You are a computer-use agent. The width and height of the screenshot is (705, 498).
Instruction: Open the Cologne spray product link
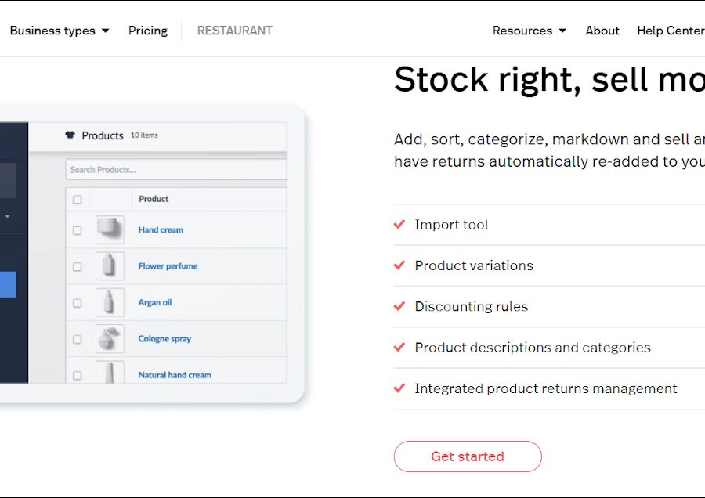[164, 339]
